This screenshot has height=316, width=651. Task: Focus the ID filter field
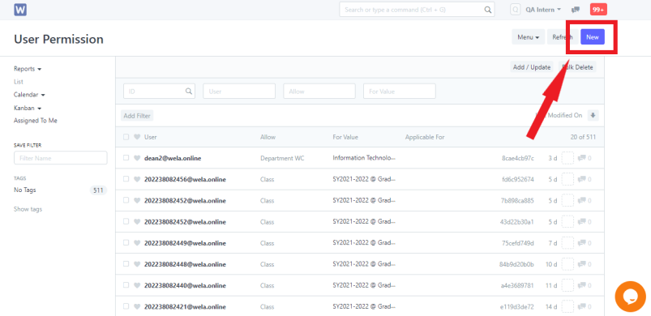coord(160,92)
